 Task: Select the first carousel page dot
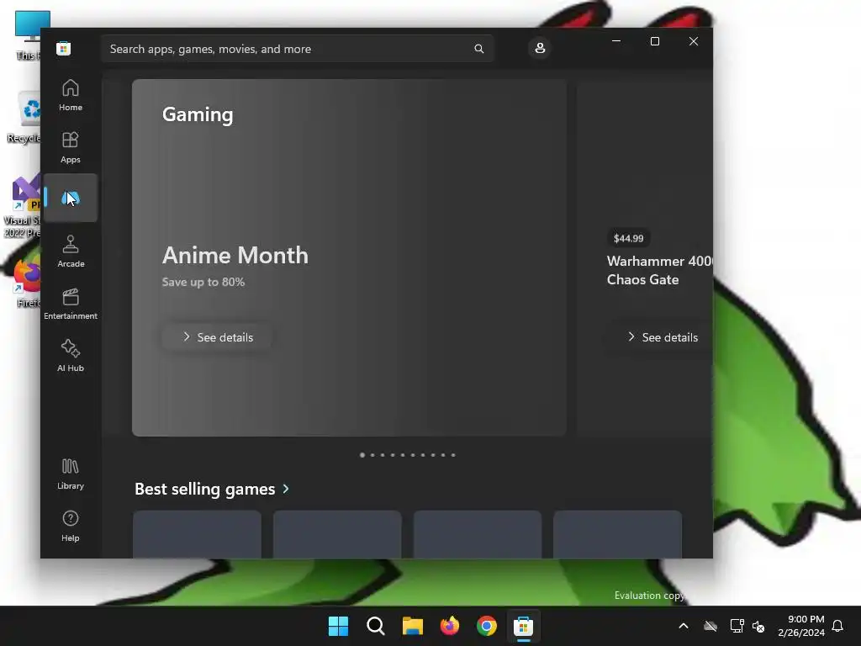coord(362,455)
